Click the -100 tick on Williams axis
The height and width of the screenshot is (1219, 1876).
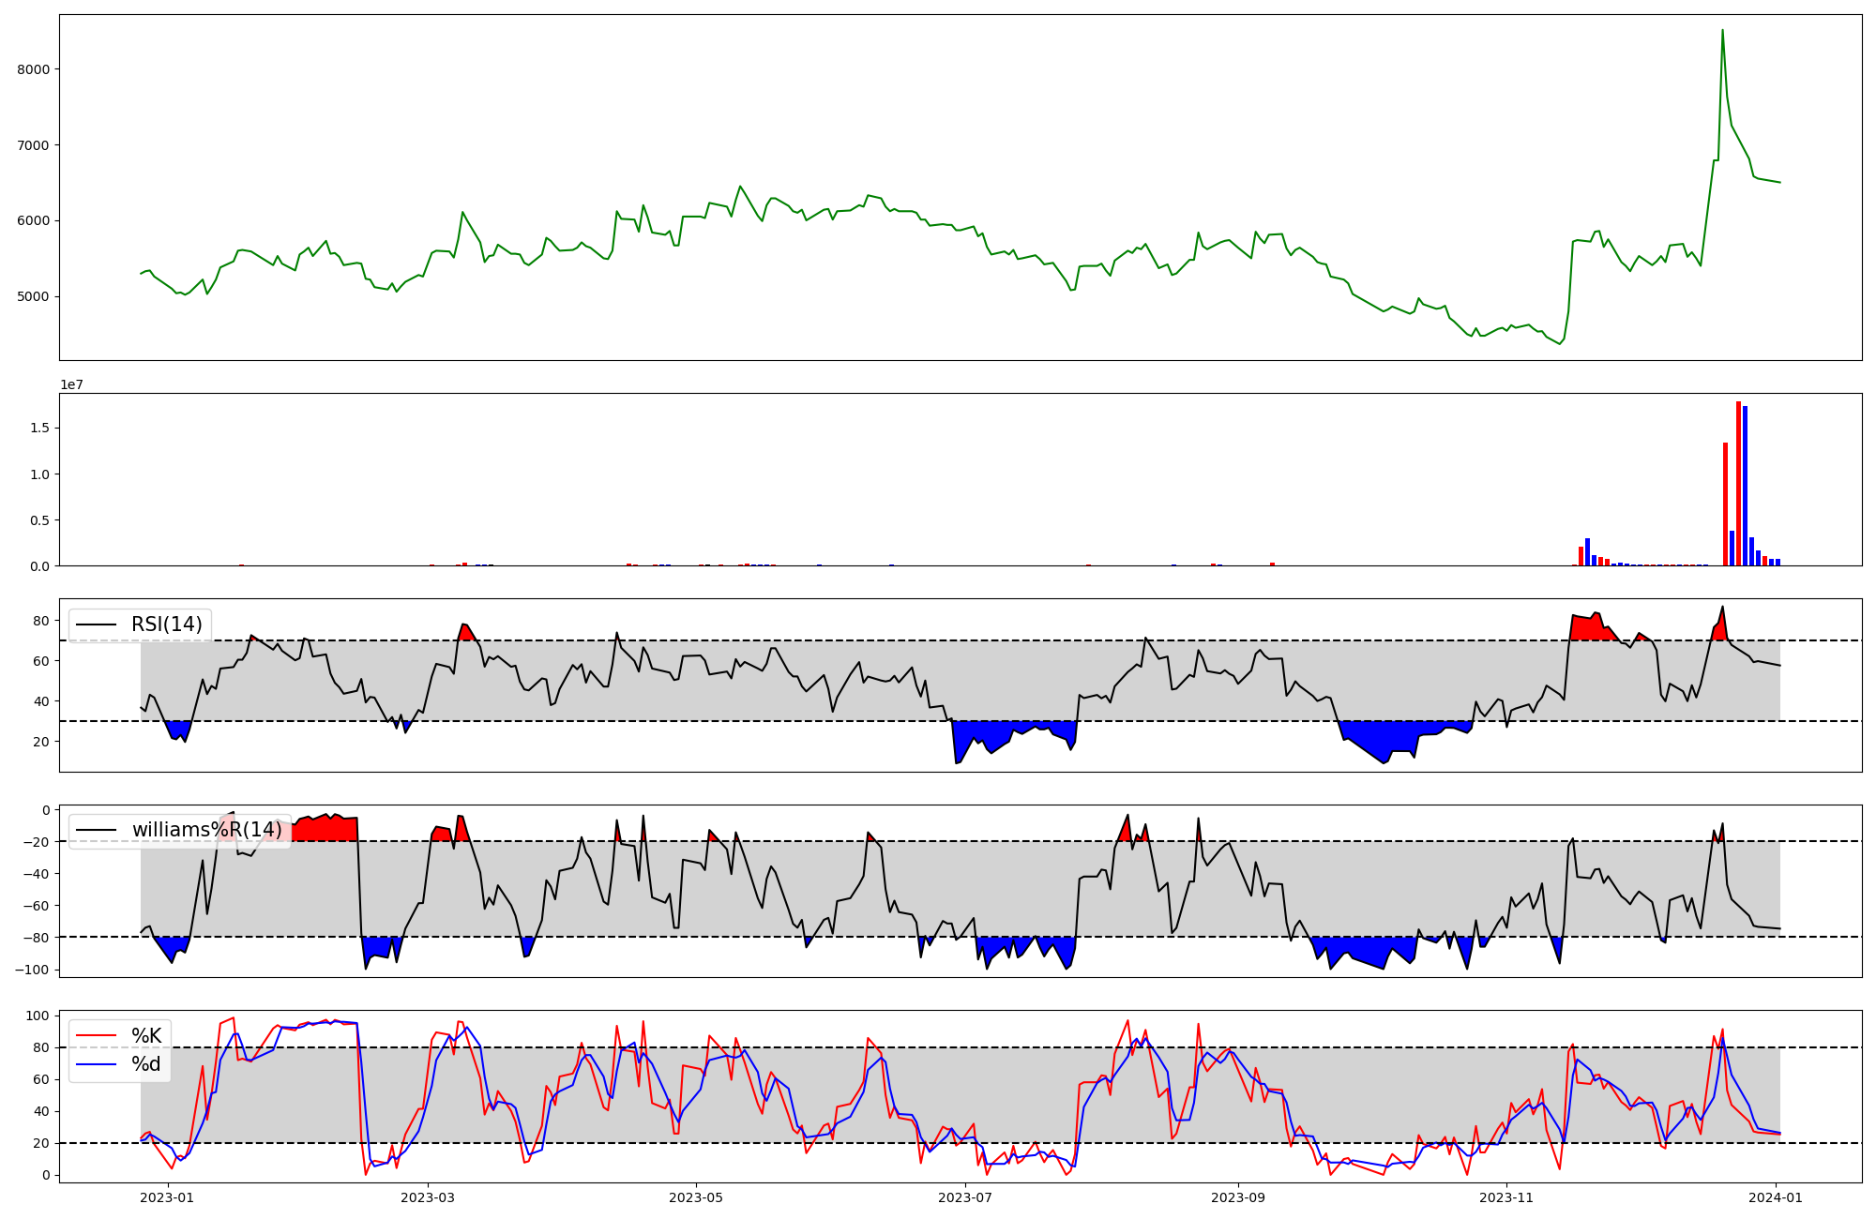click(33, 970)
